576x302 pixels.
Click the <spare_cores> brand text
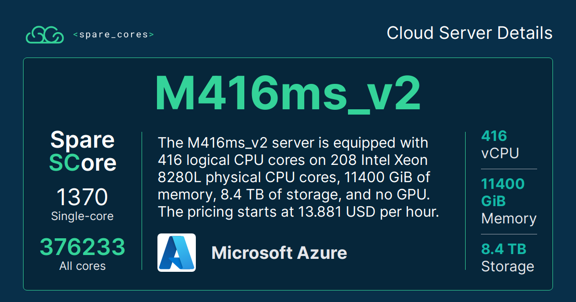113,35
